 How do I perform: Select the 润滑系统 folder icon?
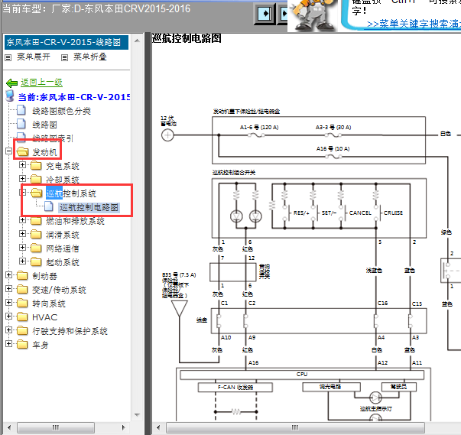point(36,234)
